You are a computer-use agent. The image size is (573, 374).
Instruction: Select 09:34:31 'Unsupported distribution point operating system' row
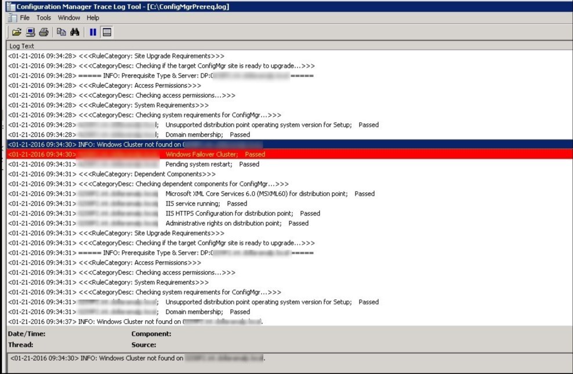pos(289,302)
